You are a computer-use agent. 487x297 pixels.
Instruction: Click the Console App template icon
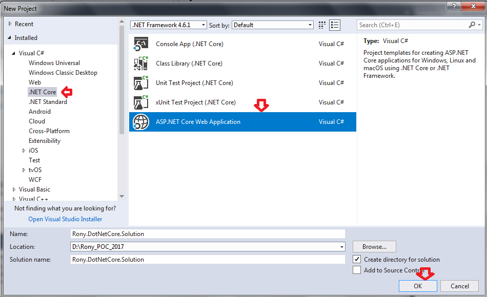[x=141, y=44]
